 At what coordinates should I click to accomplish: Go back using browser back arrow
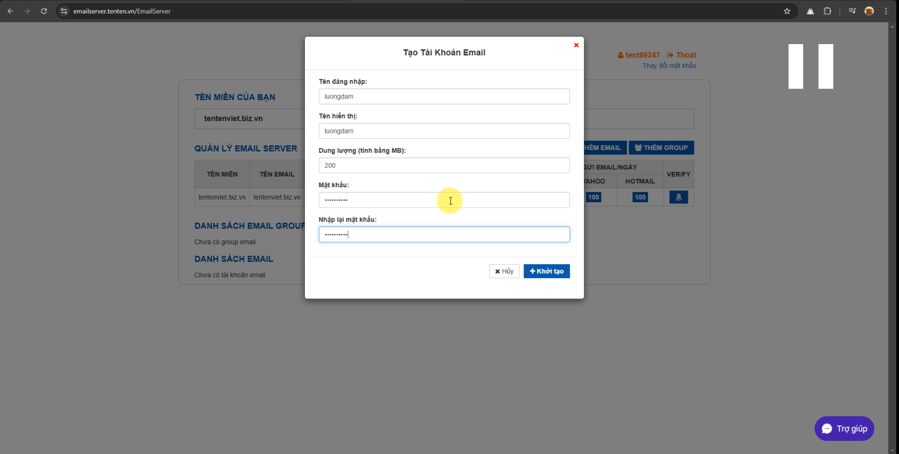[10, 11]
